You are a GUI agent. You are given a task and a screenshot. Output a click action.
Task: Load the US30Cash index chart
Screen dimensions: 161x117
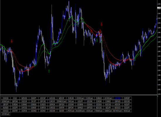pos(90,111)
